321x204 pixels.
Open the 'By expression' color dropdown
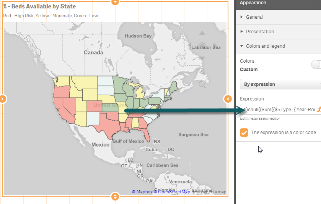pos(280,84)
